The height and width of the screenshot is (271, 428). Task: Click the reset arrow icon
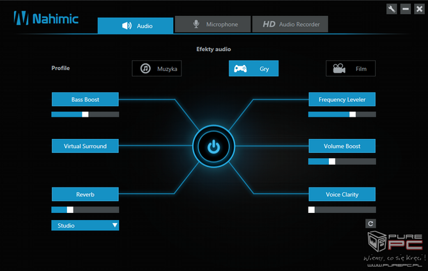click(370, 223)
